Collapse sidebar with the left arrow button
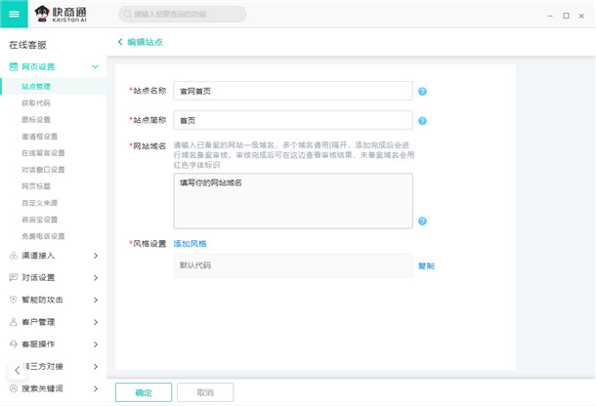Viewport: 596px width, 406px height. (x=17, y=370)
